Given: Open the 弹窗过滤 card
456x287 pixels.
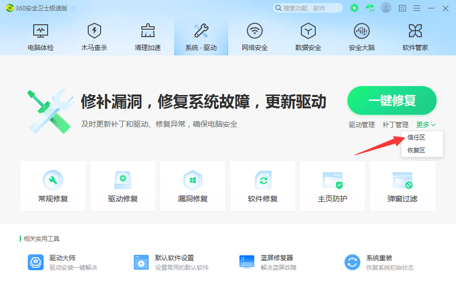Looking at the screenshot, I should pos(402,186).
